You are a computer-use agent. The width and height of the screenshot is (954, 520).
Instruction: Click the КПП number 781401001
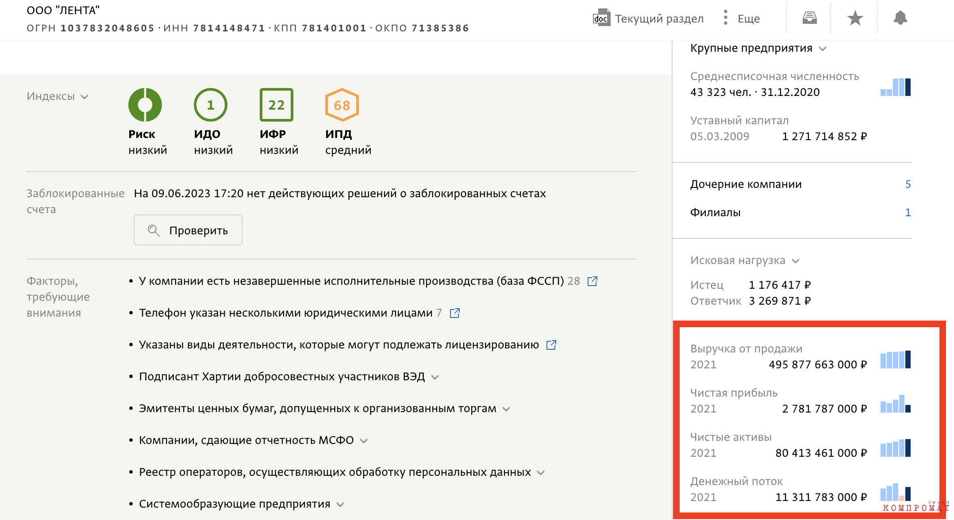pyautogui.click(x=334, y=28)
